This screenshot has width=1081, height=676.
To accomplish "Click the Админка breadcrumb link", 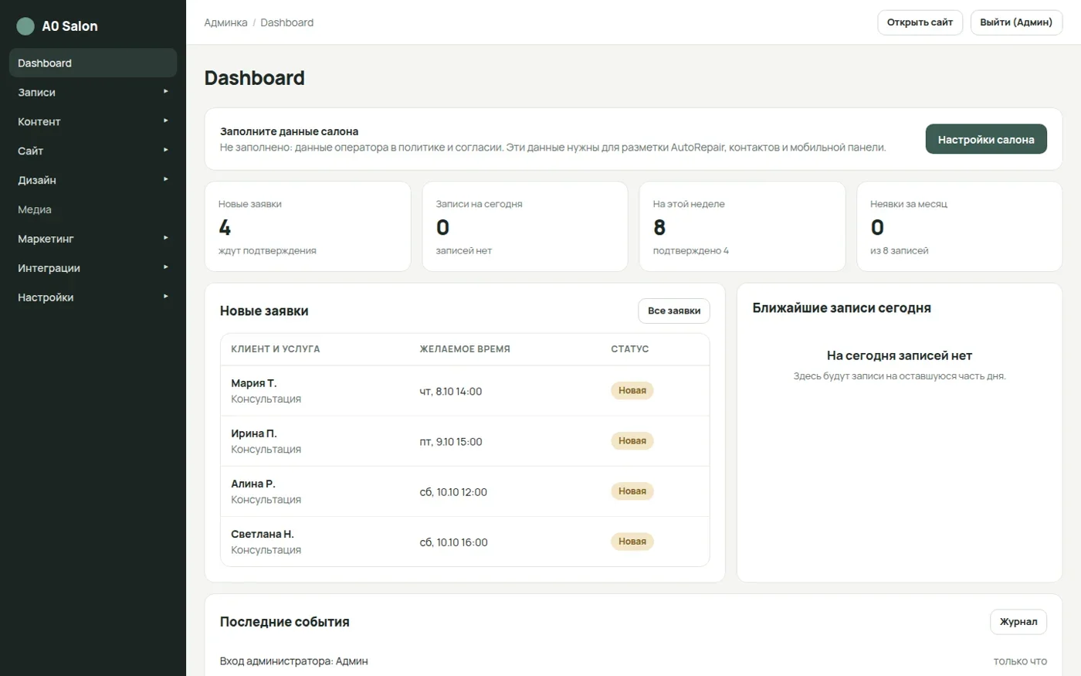I will [x=225, y=22].
